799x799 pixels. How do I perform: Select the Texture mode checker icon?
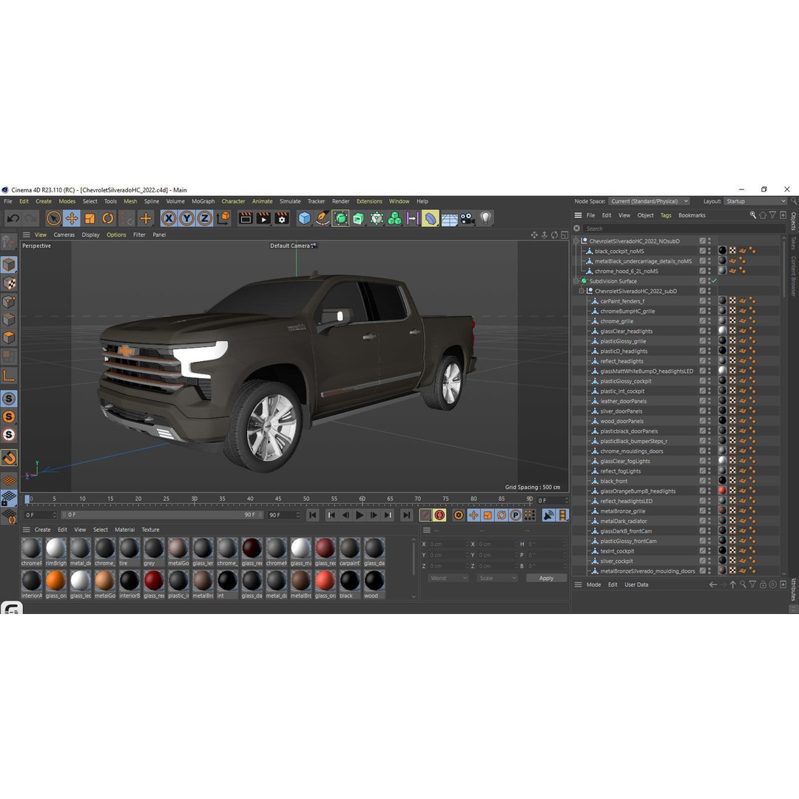point(9,283)
